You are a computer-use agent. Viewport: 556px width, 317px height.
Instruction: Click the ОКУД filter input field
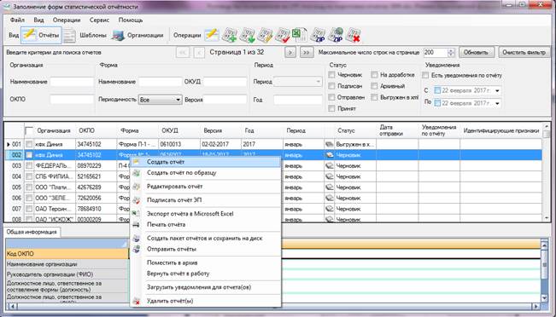[x=225, y=82]
